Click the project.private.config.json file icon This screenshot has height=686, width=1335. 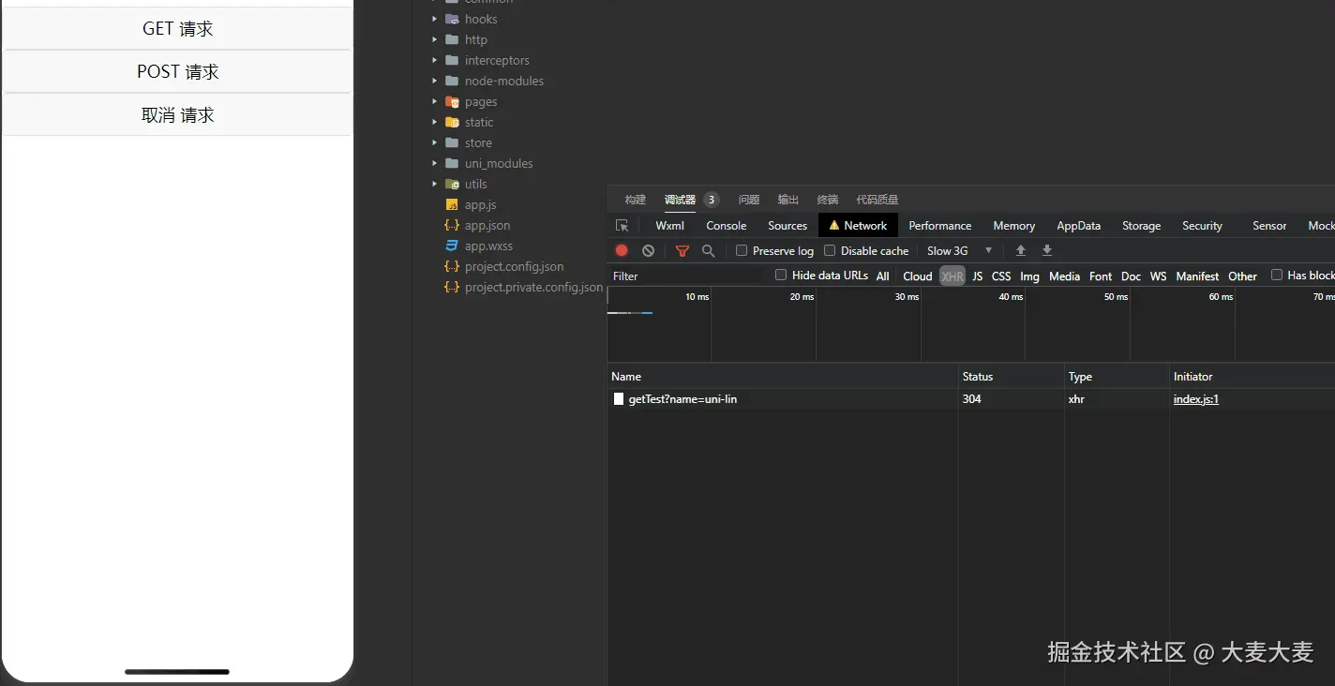[452, 287]
